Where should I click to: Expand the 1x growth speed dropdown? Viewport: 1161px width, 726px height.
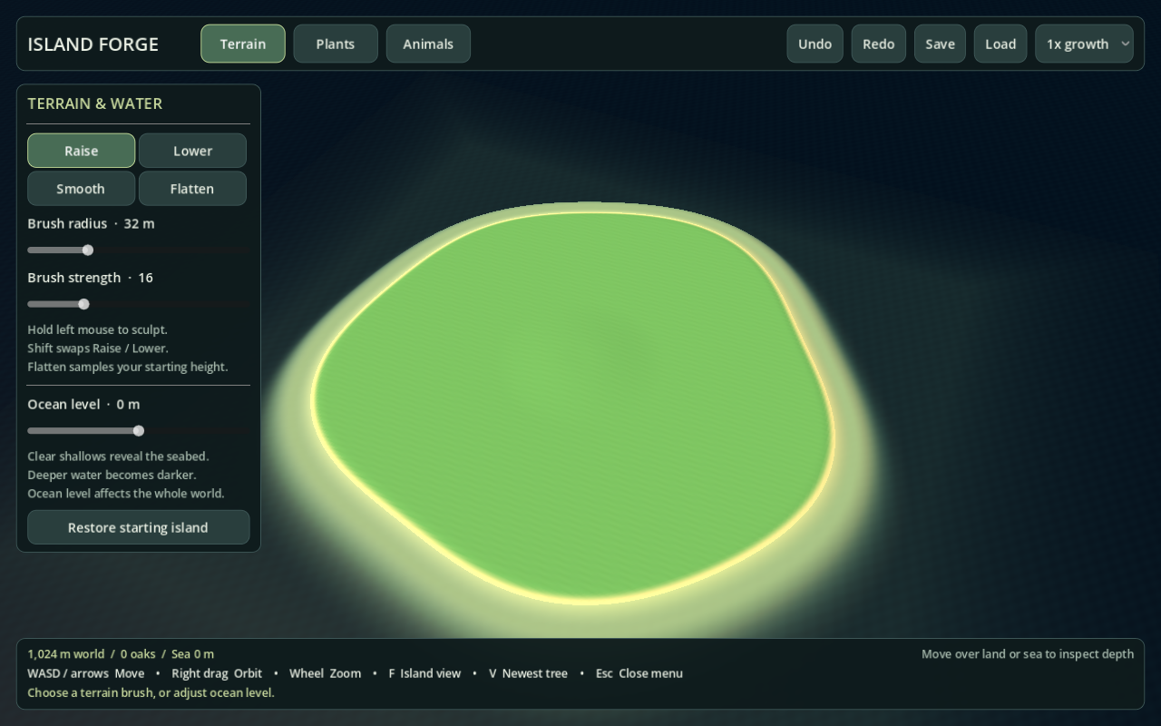pos(1084,44)
